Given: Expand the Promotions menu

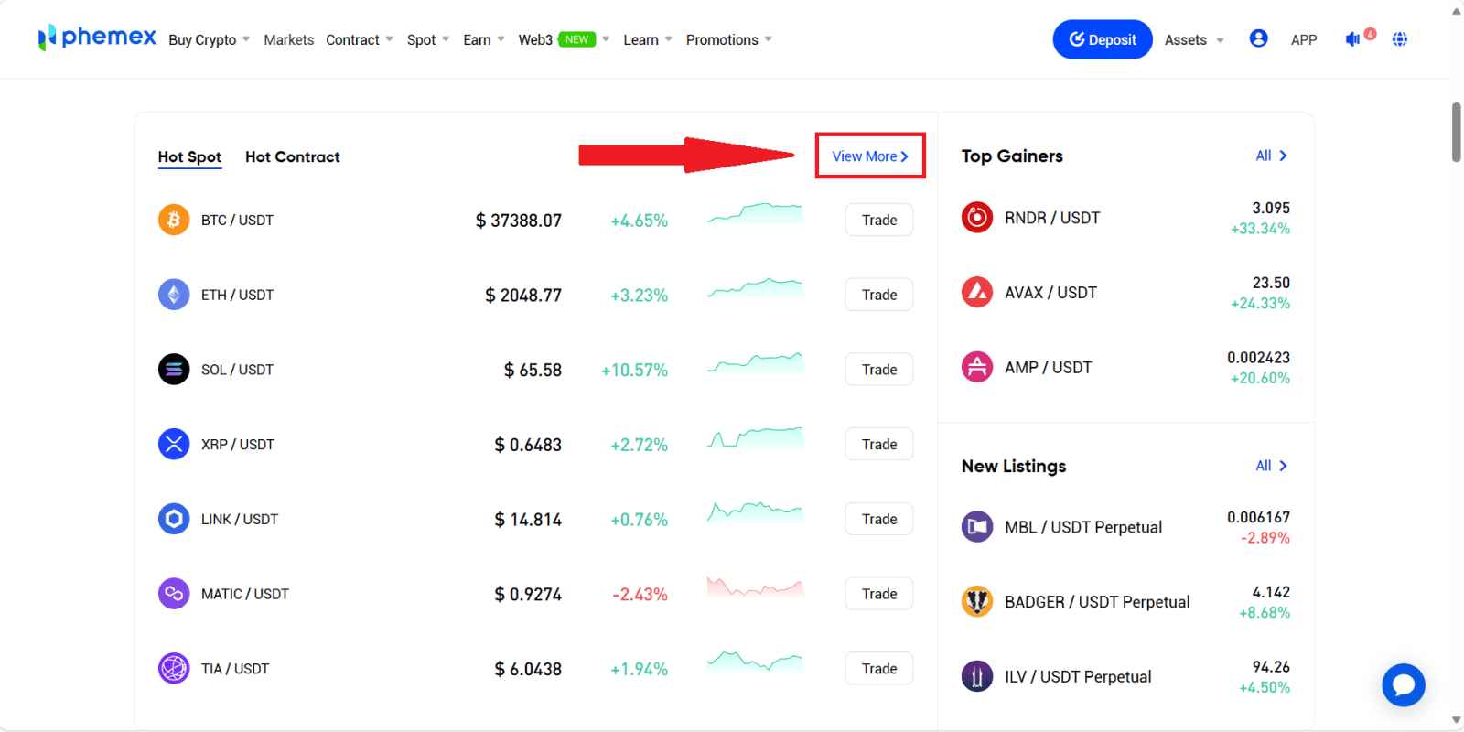Looking at the screenshot, I should (x=728, y=40).
